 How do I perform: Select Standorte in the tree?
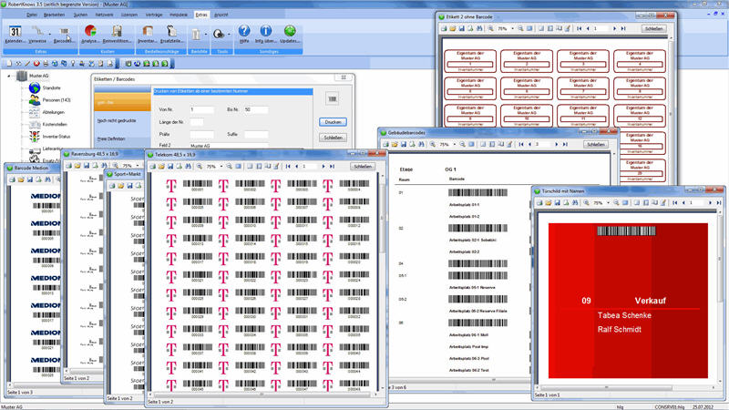coord(51,87)
